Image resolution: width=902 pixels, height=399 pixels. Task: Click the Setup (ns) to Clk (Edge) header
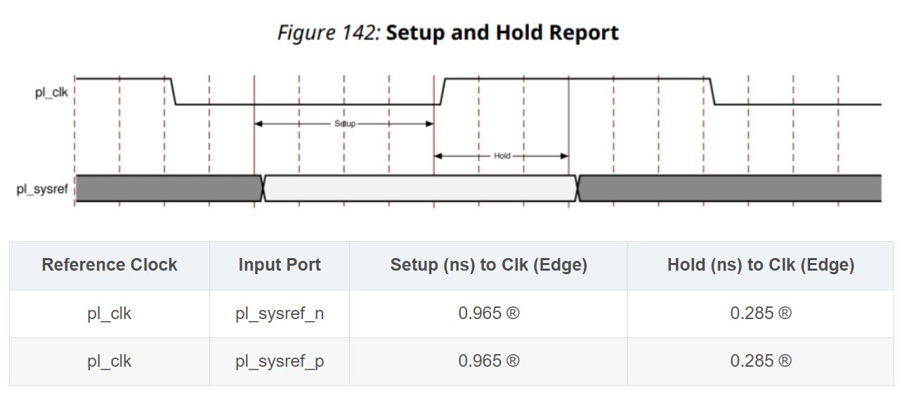coord(489,265)
